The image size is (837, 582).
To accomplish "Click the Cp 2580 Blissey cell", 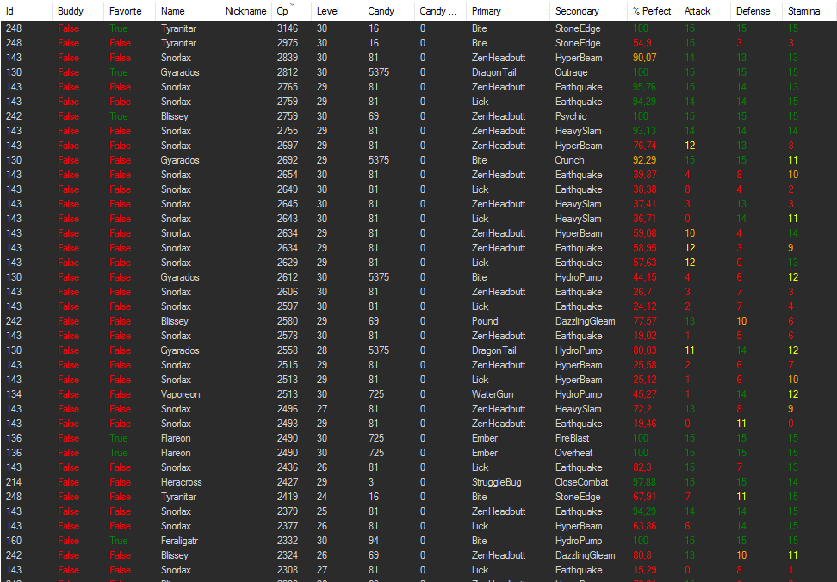I will 288,321.
